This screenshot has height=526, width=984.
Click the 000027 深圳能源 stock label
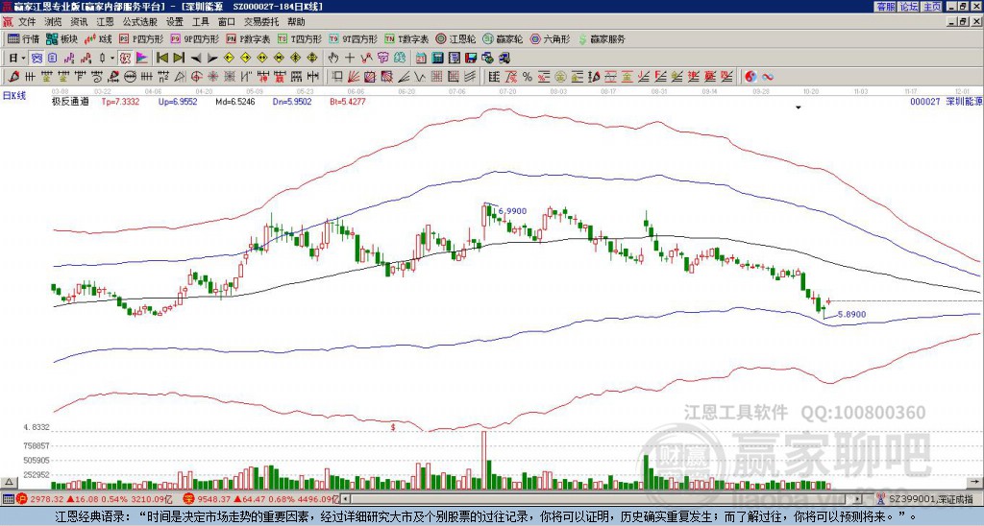[x=947, y=101]
